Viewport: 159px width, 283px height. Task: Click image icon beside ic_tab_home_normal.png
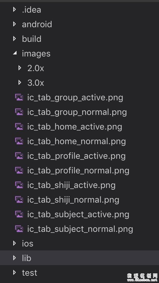[x=19, y=141]
